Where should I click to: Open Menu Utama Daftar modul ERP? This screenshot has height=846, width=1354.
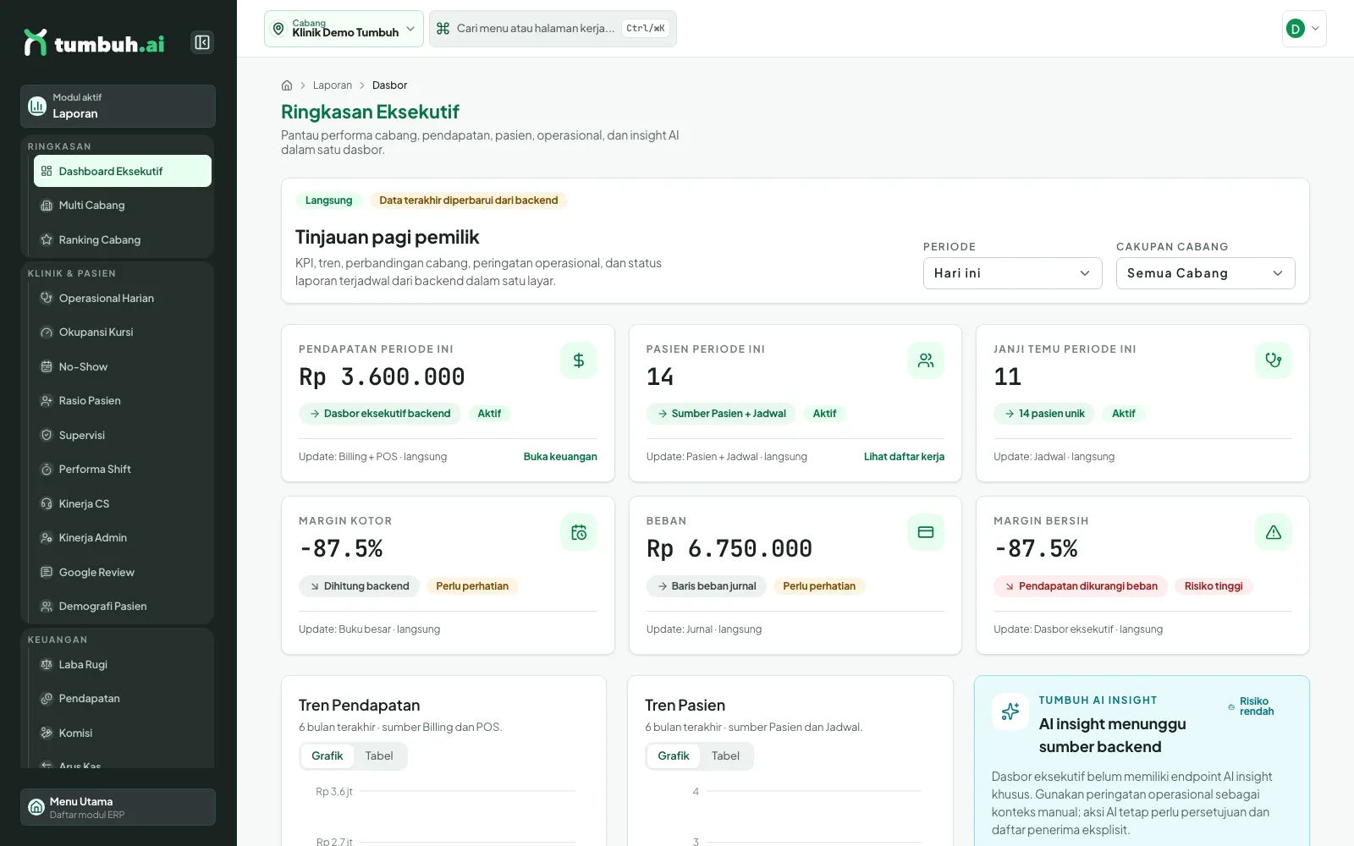[118, 807]
